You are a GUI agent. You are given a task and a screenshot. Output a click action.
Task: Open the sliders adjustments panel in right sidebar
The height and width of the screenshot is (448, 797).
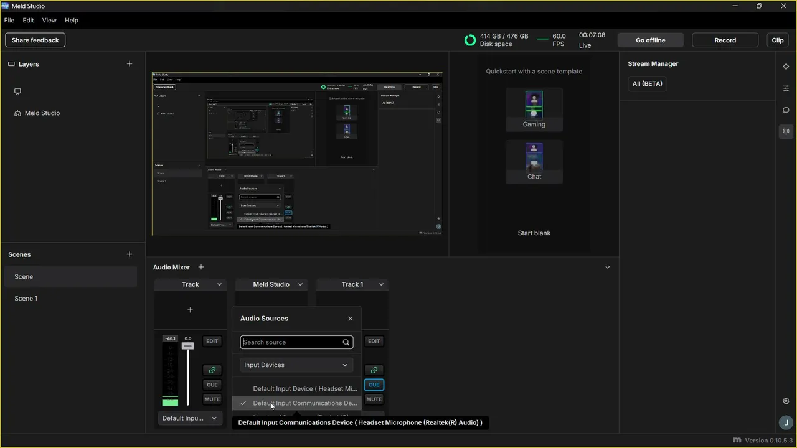click(786, 88)
